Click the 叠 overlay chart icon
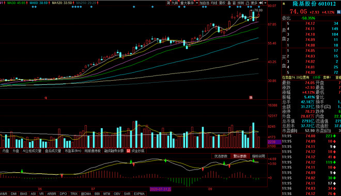Image resolution: width=341 pixels, height=196 pixels. [x=229, y=3]
